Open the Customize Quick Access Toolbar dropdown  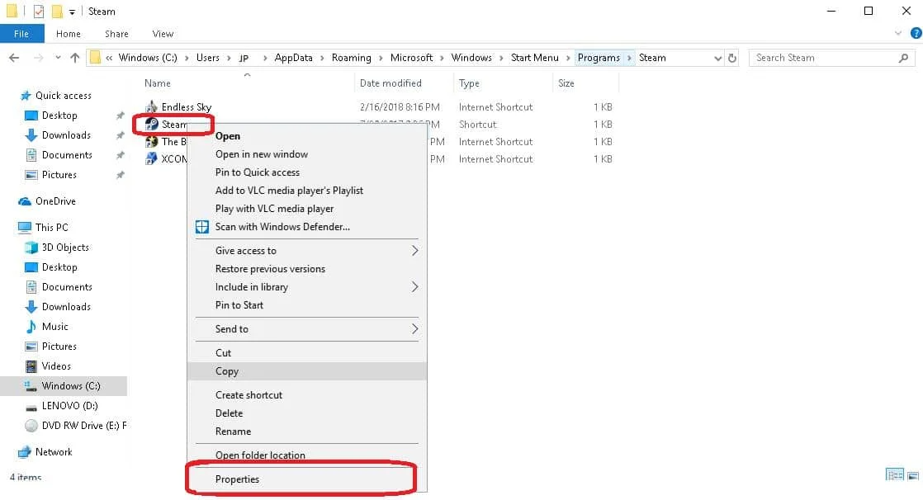pos(71,11)
